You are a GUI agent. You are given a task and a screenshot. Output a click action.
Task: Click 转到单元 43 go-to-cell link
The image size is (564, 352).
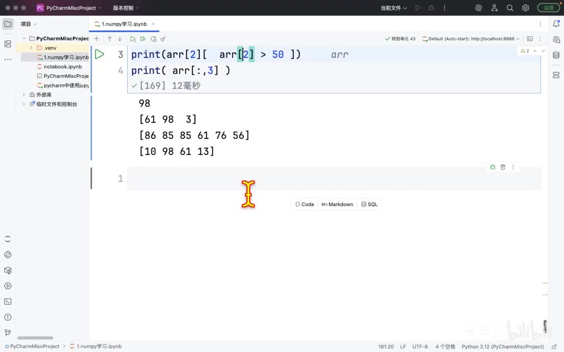coord(400,39)
